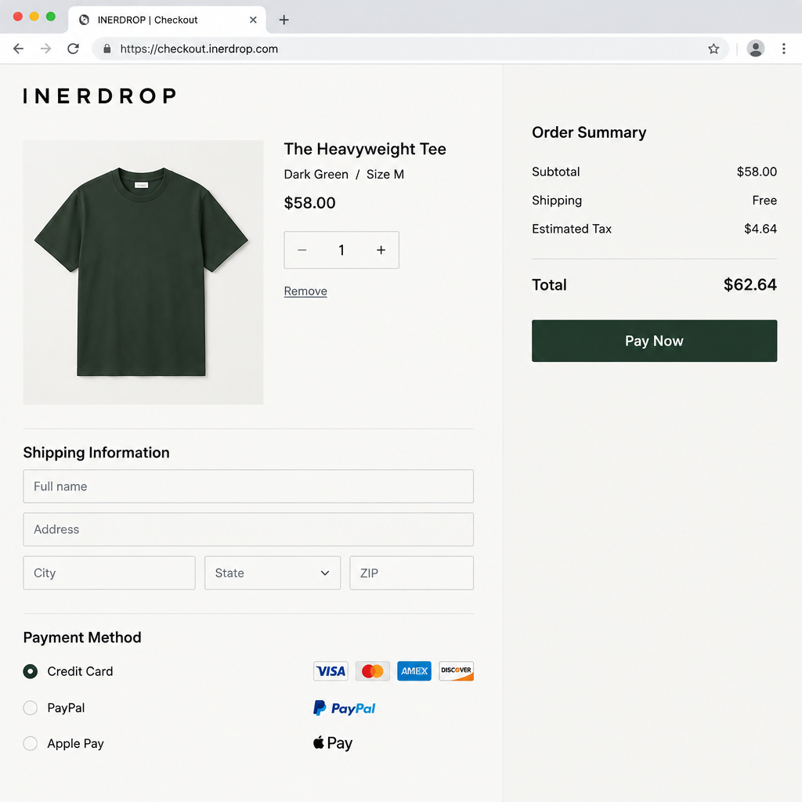802x802 pixels.
Task: Click the Apple Pay logo
Action: click(x=333, y=742)
